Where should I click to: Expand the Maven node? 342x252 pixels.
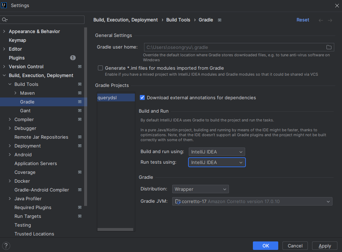tap(15, 93)
